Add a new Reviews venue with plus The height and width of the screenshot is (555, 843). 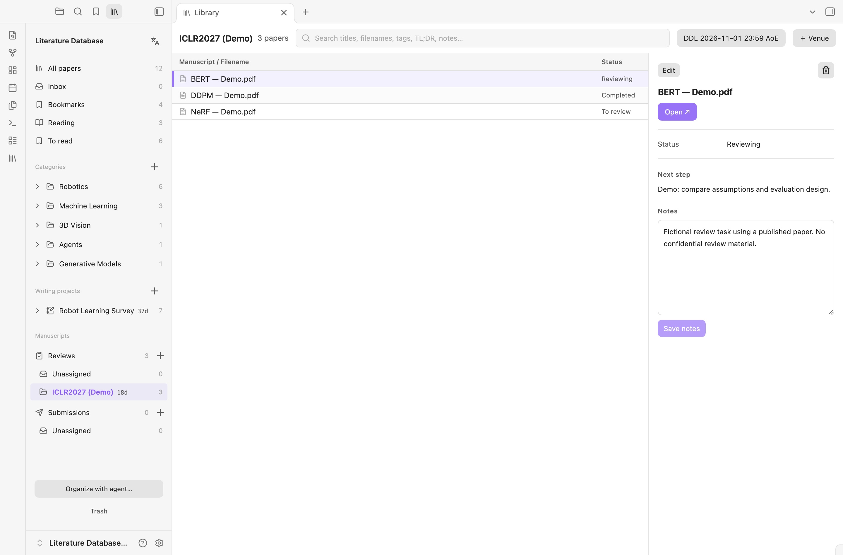click(x=160, y=356)
